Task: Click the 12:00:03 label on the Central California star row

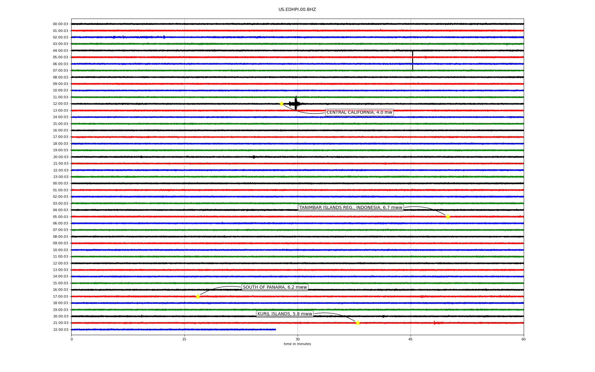Action: tap(60, 104)
